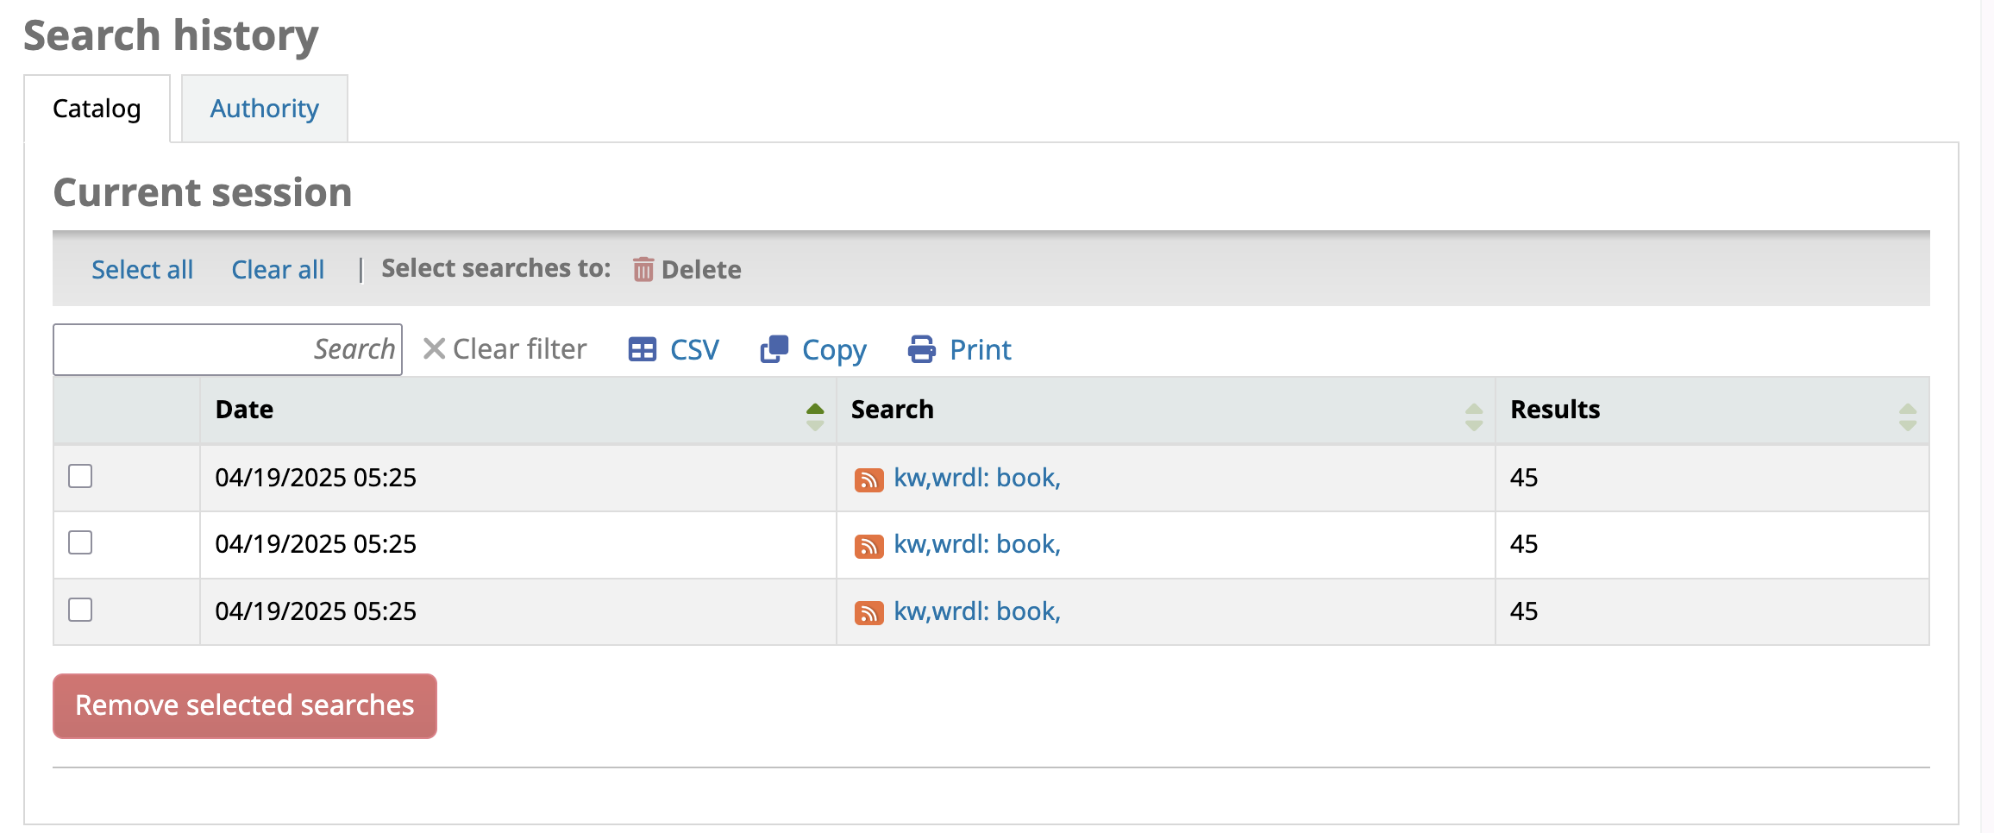
Task: Export table using the CSV icon
Action: pos(642,350)
